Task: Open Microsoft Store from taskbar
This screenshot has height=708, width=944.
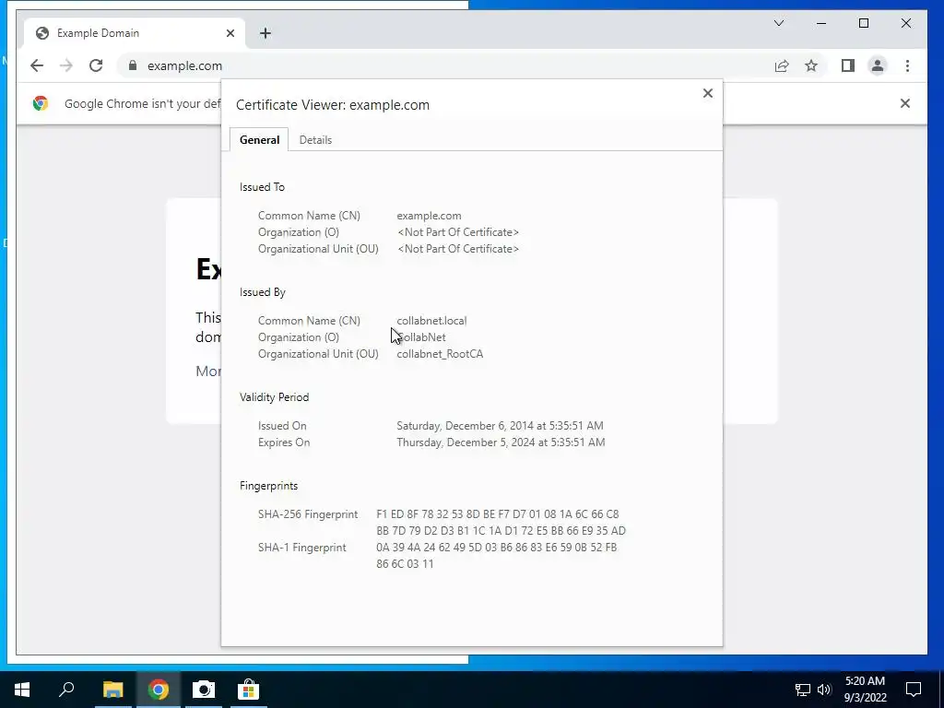Action: point(249,690)
